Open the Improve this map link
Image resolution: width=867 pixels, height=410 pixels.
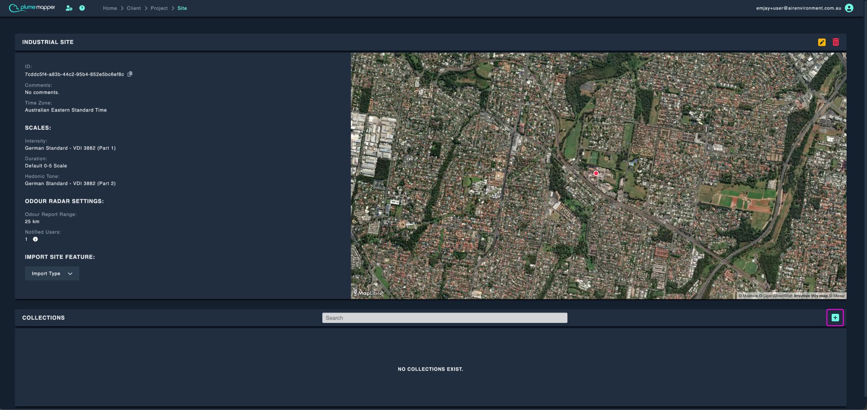pyautogui.click(x=811, y=296)
